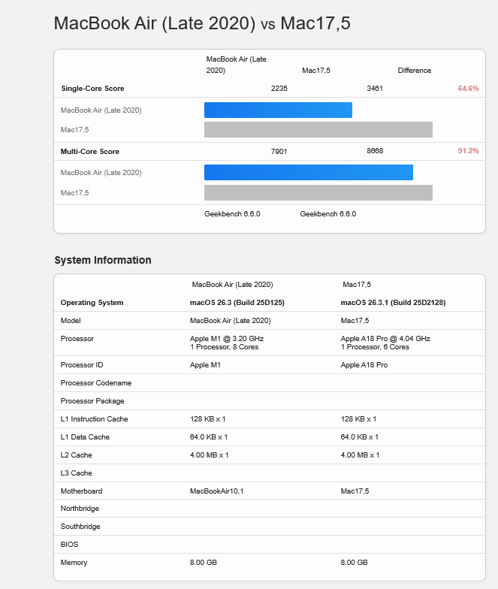Click the System Information section heading
The image size is (498, 589).
coord(103,261)
